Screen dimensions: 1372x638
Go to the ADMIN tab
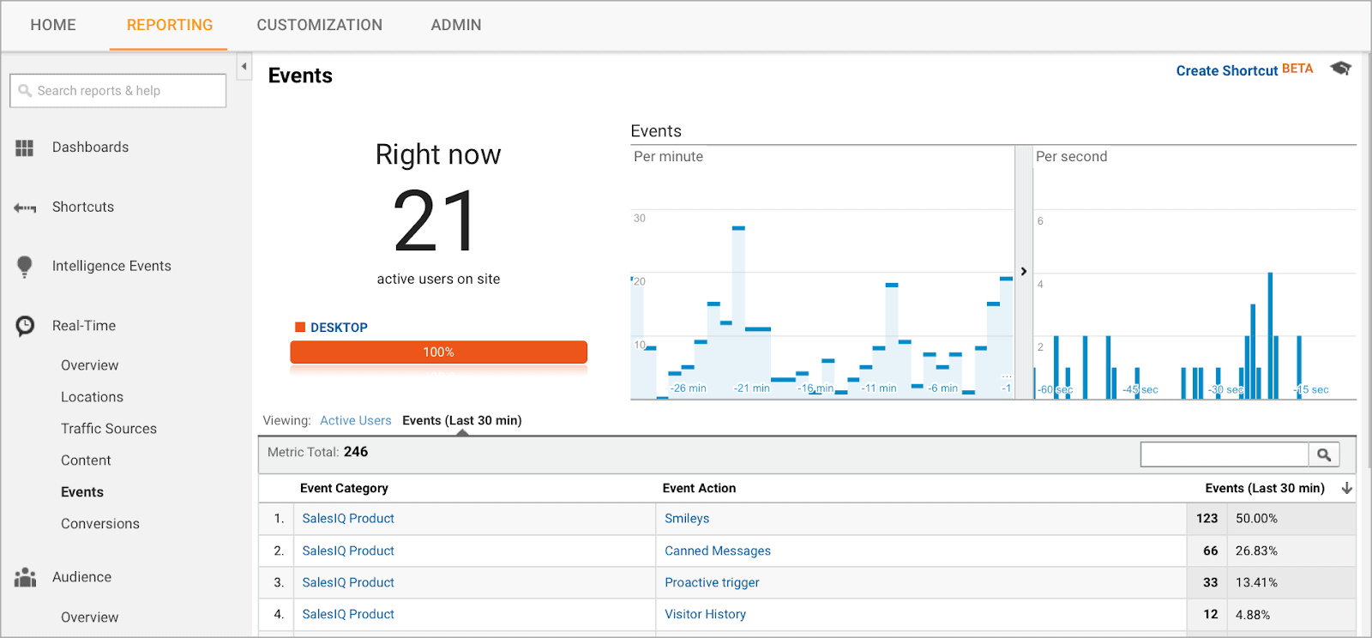coord(456,25)
